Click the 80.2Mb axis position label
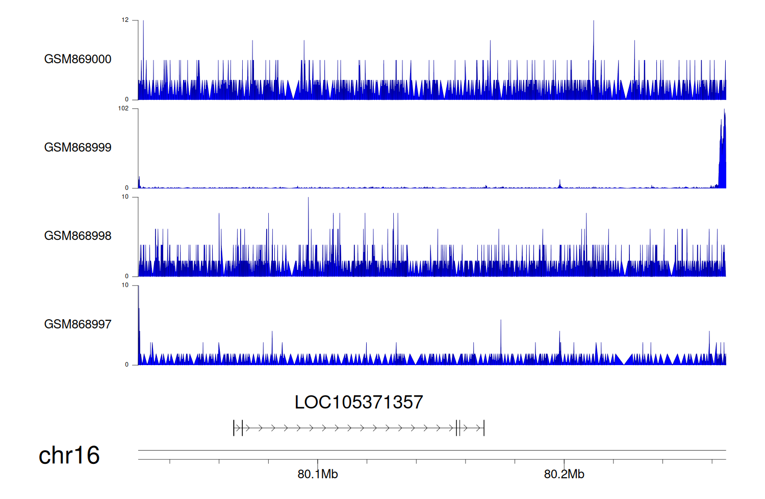 point(564,474)
